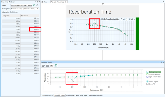Open document tab list arrow at top right
This screenshot has width=165, height=97.
tap(163, 2)
